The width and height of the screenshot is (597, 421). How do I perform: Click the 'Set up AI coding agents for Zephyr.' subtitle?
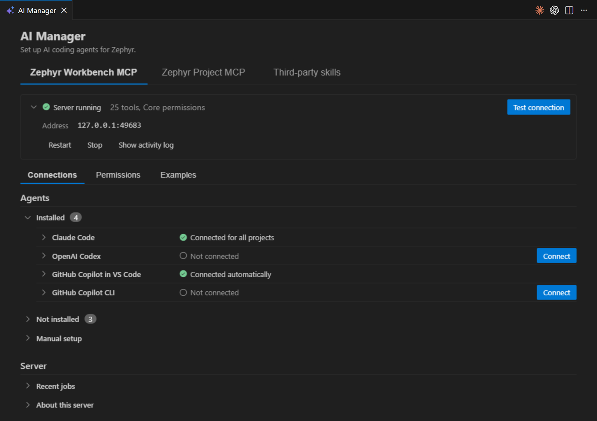click(78, 49)
